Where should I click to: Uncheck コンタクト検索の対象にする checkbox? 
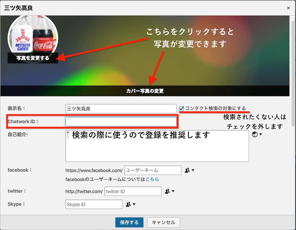pyautogui.click(x=181, y=108)
